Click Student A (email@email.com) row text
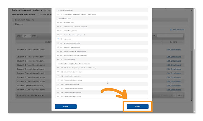203x121 pixels. 30,50
